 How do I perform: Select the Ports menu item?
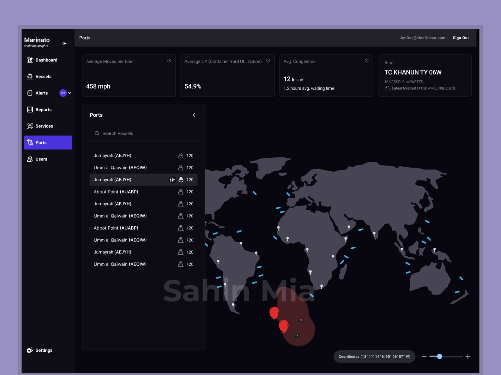[x=48, y=143]
